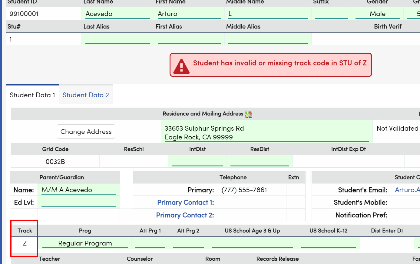420x264 pixels.
Task: Click the Change Address button
Action: tap(86, 132)
